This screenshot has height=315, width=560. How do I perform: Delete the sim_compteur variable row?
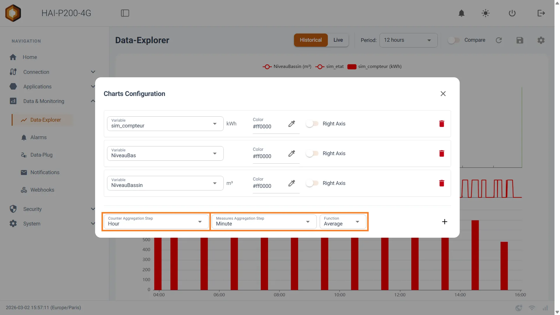click(442, 124)
